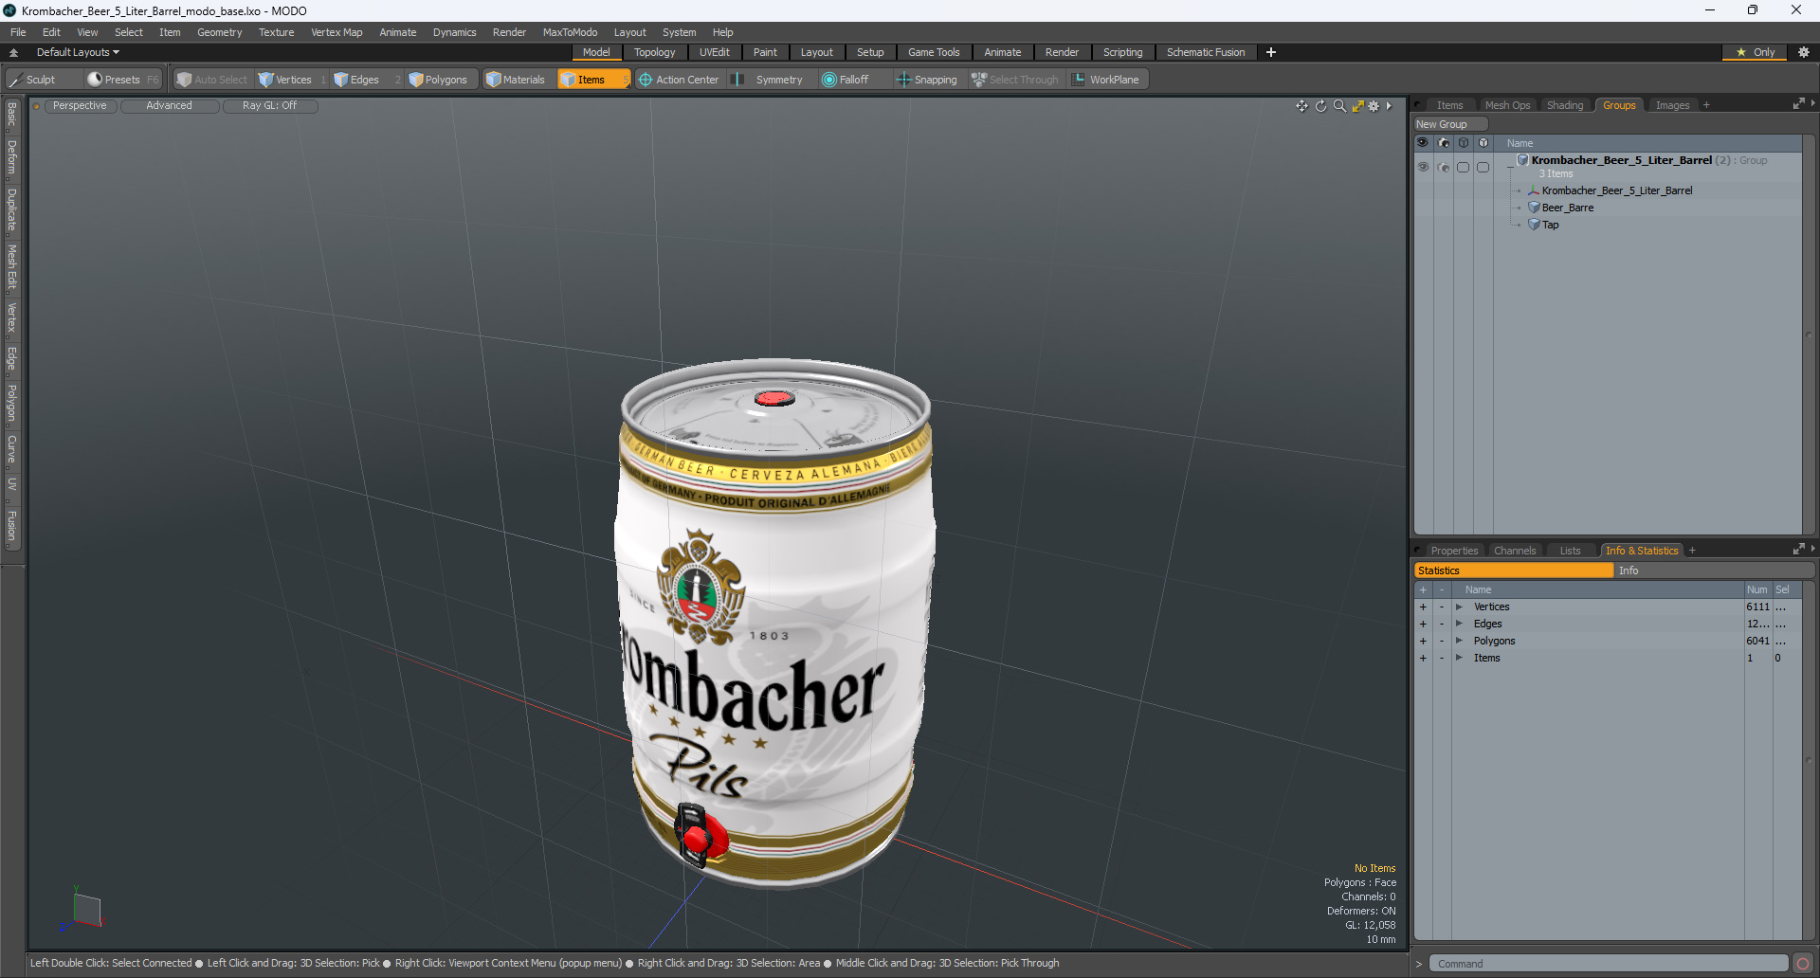Add new tab beside Images tab
This screenshot has width=1820, height=978.
[x=1706, y=105]
